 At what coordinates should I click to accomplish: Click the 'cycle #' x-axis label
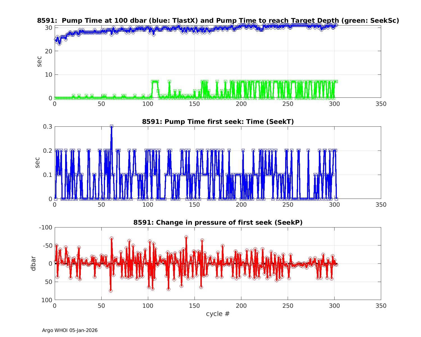218,313
